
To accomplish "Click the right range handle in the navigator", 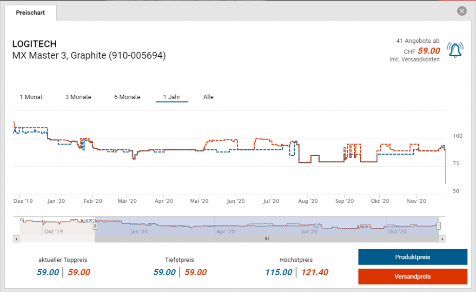I will 438,226.
